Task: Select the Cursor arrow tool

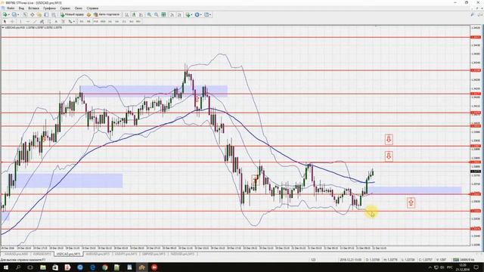Action: click(x=5, y=21)
